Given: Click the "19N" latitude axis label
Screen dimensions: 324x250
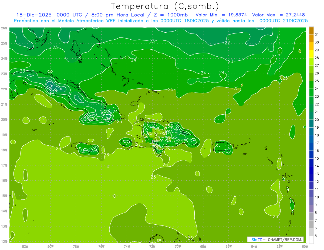Looking at the screenshot, I should [4, 135].
